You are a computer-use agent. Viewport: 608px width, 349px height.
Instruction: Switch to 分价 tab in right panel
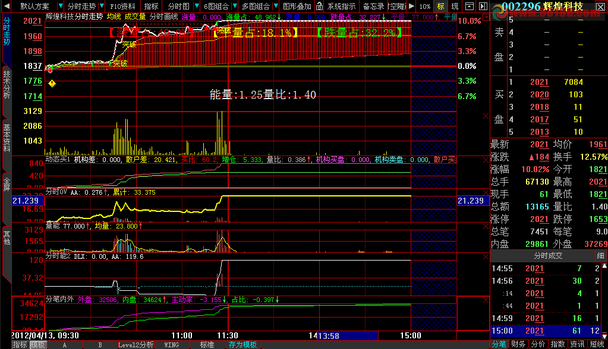[x=538, y=344]
